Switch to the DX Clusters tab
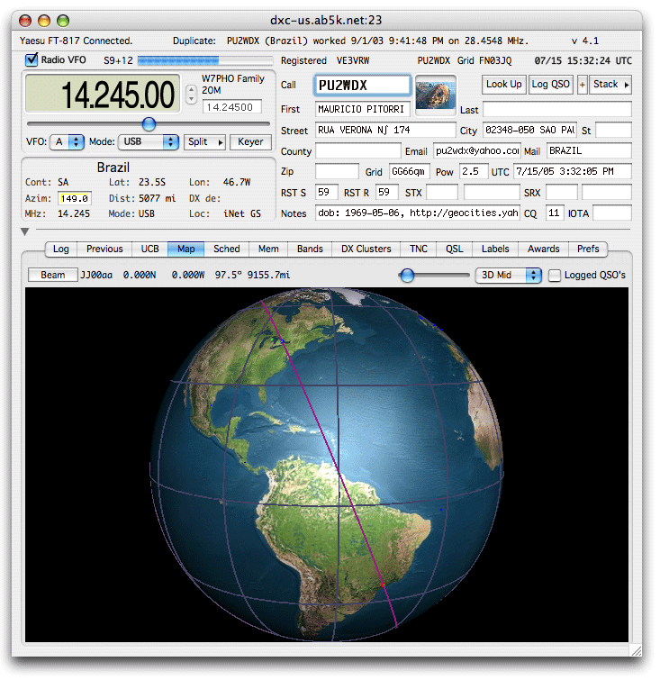This screenshot has height=689, width=669. pos(366,249)
